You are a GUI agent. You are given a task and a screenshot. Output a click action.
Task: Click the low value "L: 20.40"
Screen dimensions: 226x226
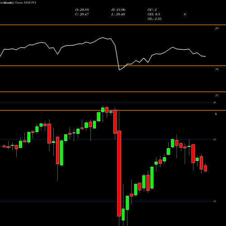pyautogui.click(x=118, y=14)
